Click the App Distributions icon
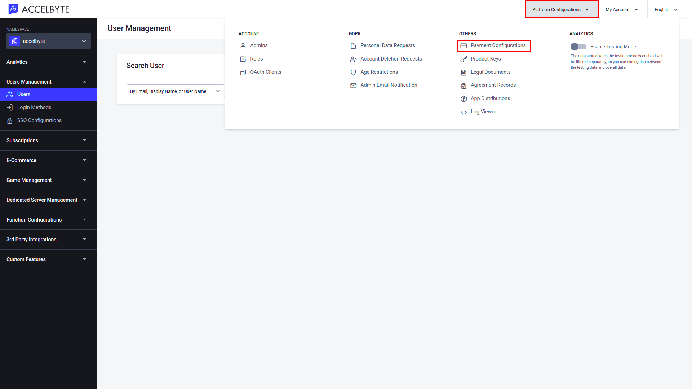 (463, 98)
